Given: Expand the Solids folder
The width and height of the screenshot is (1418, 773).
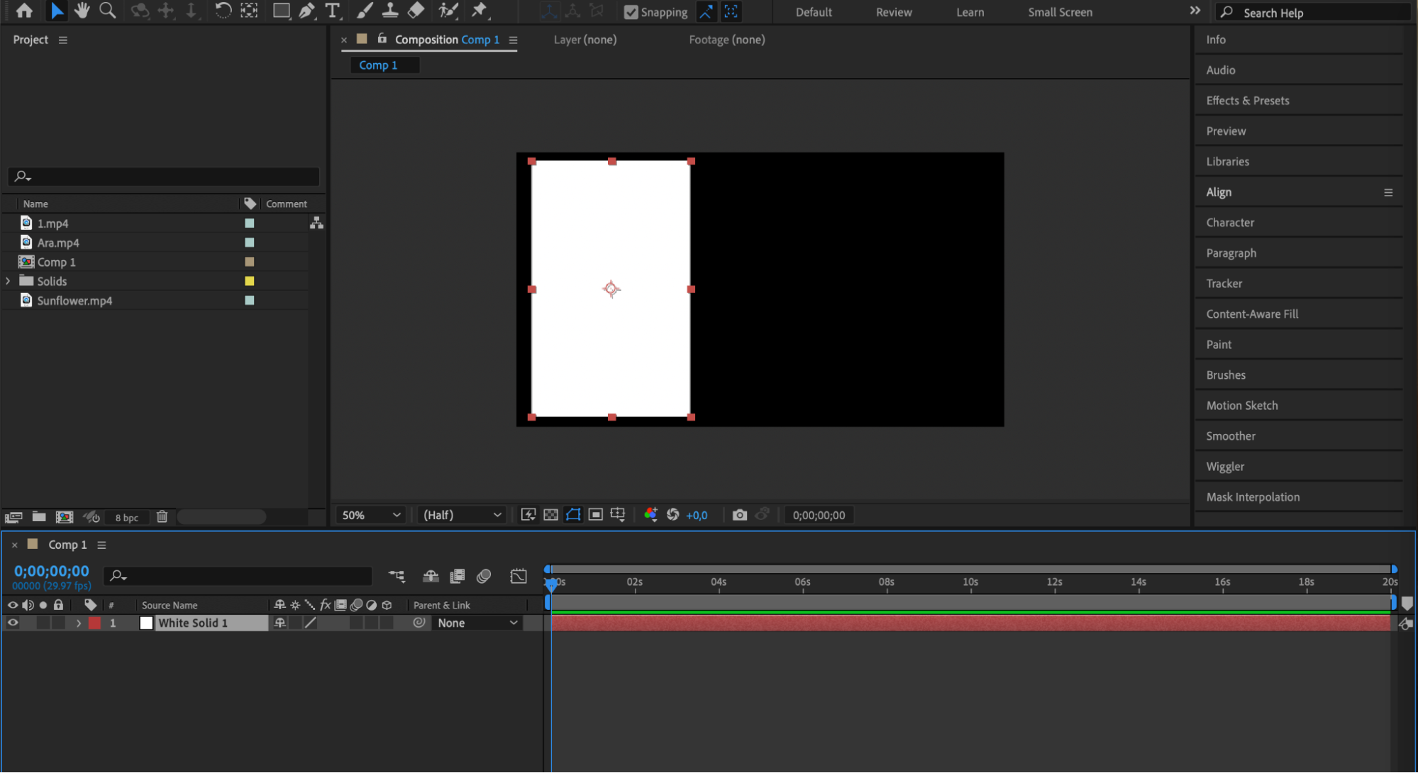Looking at the screenshot, I should click(x=8, y=281).
